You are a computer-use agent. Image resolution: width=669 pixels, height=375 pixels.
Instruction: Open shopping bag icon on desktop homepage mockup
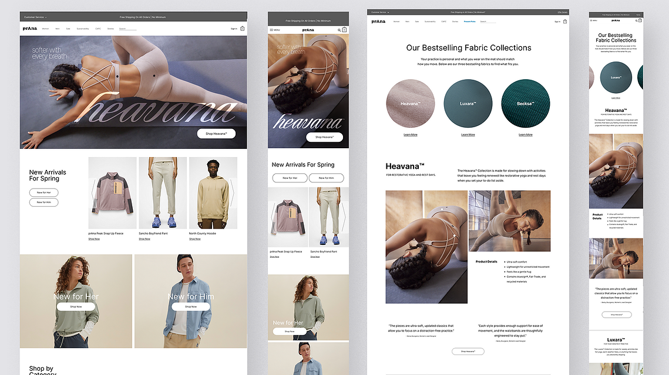click(243, 29)
